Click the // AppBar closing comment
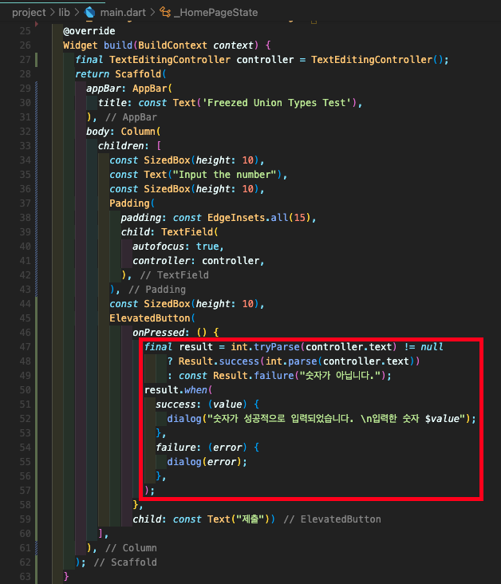The width and height of the screenshot is (501, 584). coord(131,117)
